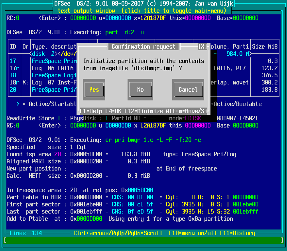Click the Size MiB column header
The height and width of the screenshot is (251, 287).
coord(265,47)
